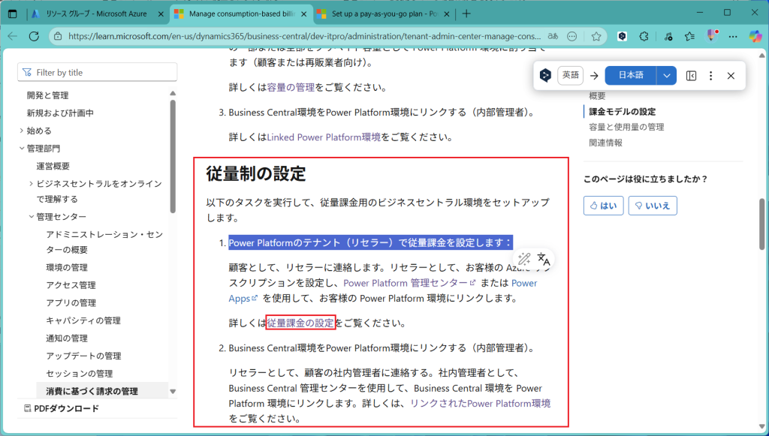
Task: Click the PDFダウンロード button
Action: (62, 408)
